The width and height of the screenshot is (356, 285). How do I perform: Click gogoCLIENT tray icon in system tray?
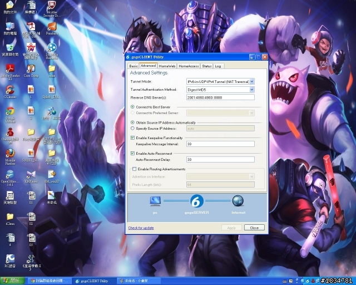tap(308, 281)
